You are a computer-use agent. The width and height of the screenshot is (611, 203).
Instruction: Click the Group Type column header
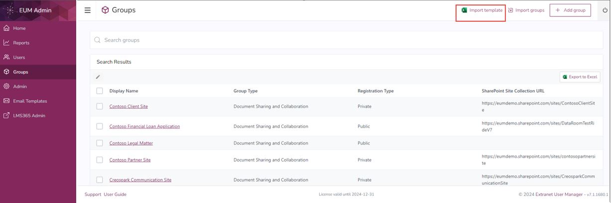click(x=245, y=91)
